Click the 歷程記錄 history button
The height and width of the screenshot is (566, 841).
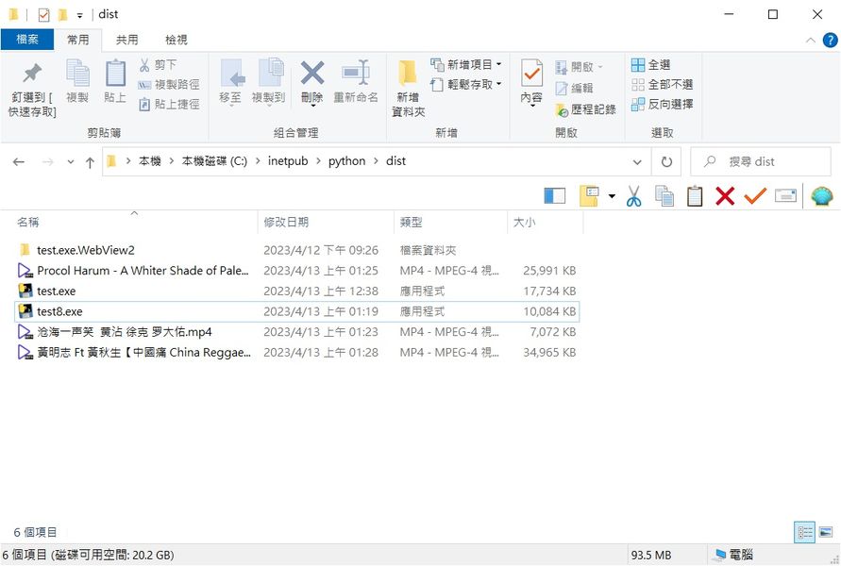(586, 109)
